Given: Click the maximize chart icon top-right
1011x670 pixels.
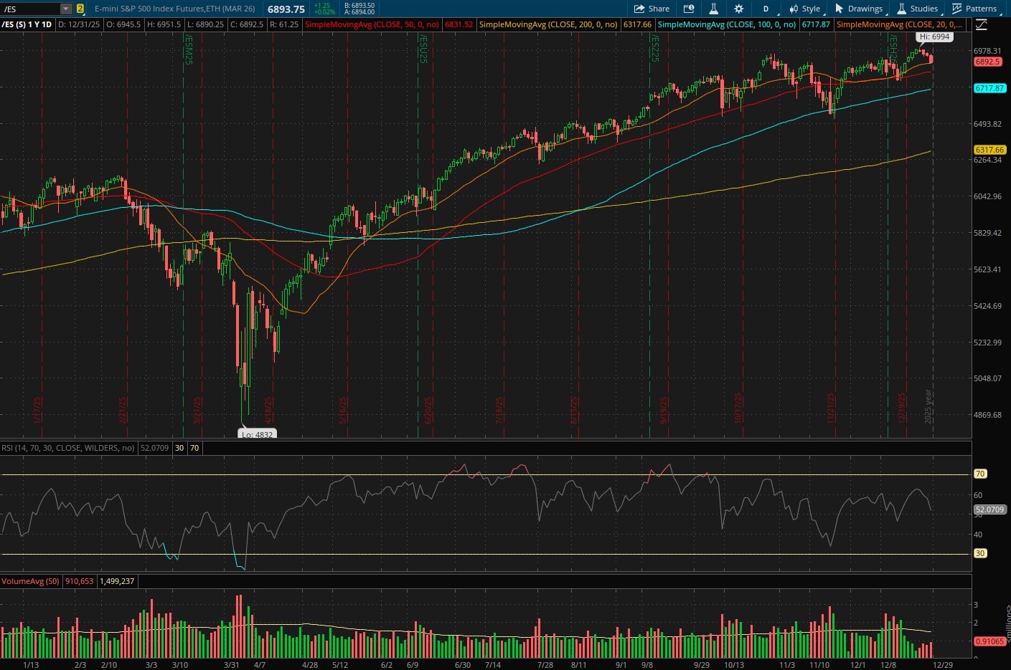Looking at the screenshot, I should pos(981,24).
